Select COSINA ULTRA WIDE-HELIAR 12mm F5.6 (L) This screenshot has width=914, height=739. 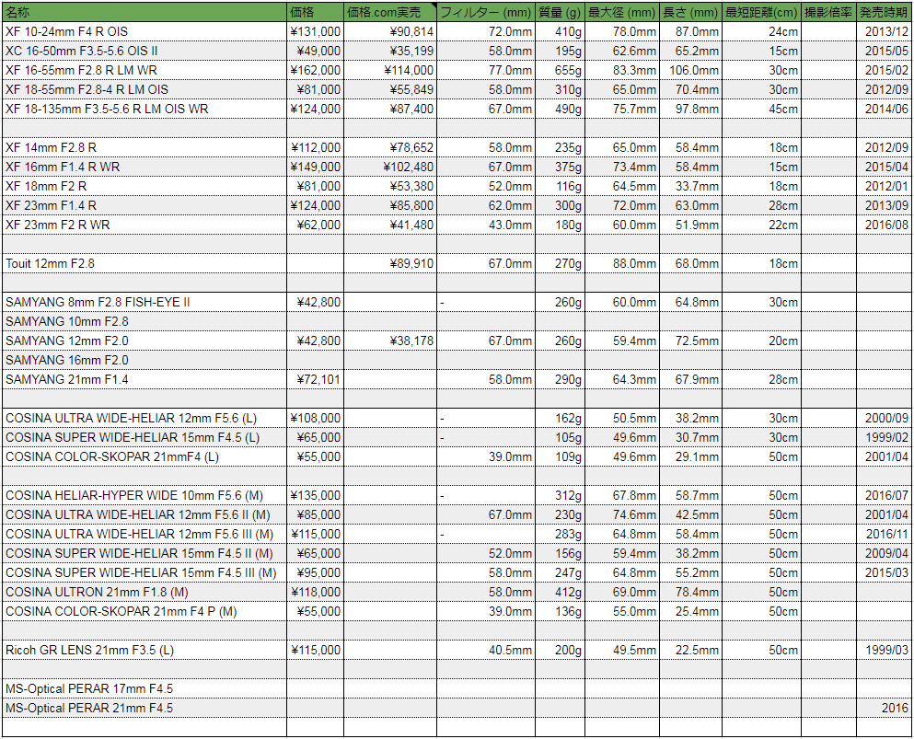pyautogui.click(x=144, y=418)
